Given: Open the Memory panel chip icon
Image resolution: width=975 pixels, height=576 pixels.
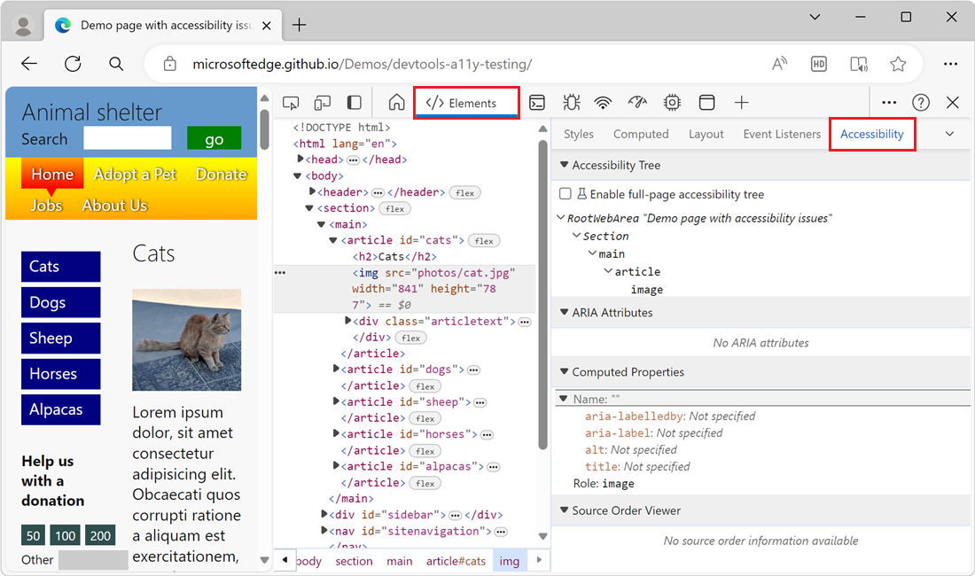Looking at the screenshot, I should click(x=672, y=102).
